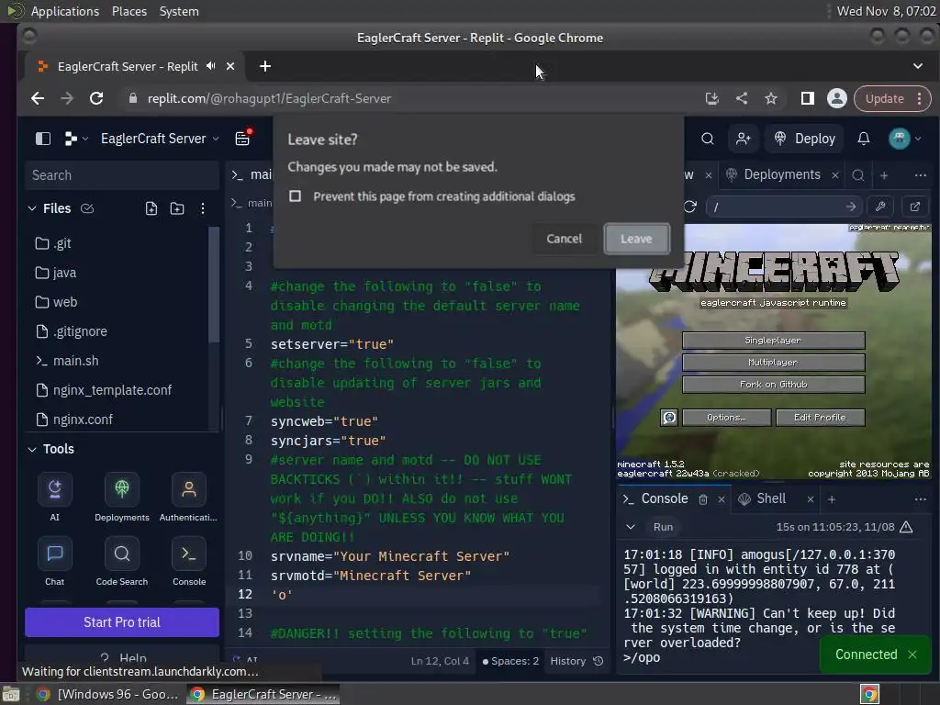Screen dimensions: 940x705
Task: Select the Console tab
Action: click(665, 498)
